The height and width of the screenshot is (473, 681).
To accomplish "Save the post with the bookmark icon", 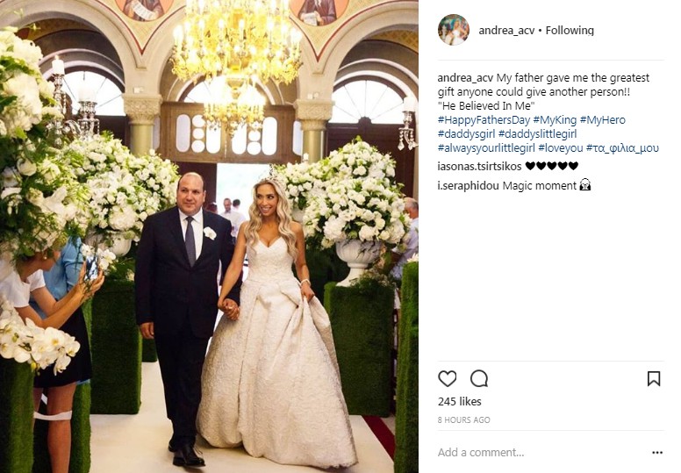I will pyautogui.click(x=654, y=378).
